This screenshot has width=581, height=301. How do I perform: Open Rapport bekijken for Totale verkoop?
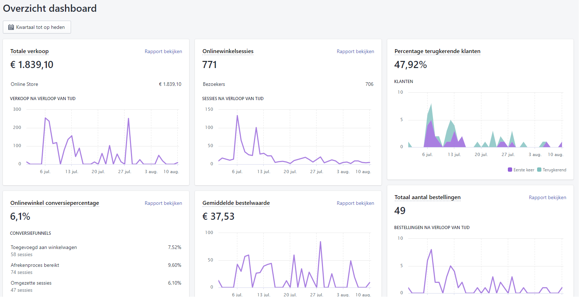(x=163, y=51)
